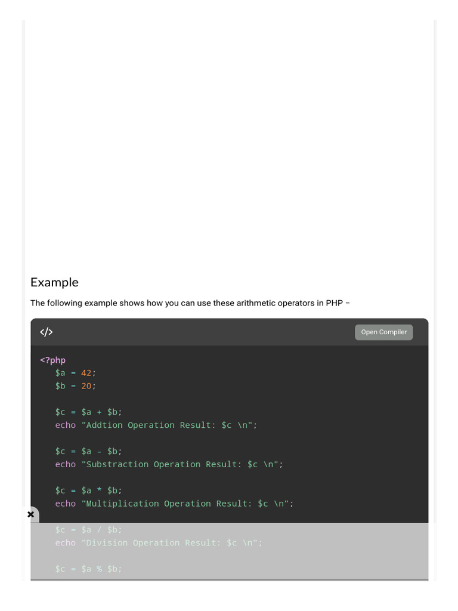Click the arithmetic operators description sentence

click(x=190, y=303)
